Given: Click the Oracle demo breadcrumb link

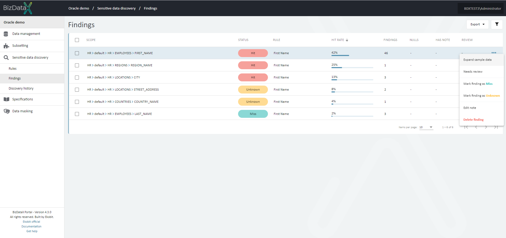Looking at the screenshot, I should point(79,8).
